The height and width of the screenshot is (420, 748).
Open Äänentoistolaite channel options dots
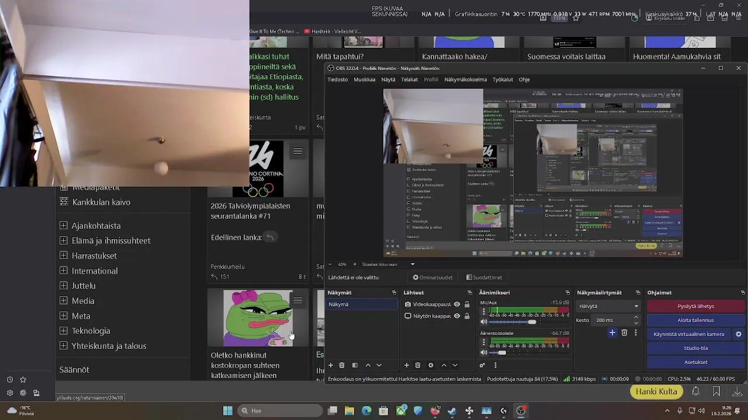point(484,342)
